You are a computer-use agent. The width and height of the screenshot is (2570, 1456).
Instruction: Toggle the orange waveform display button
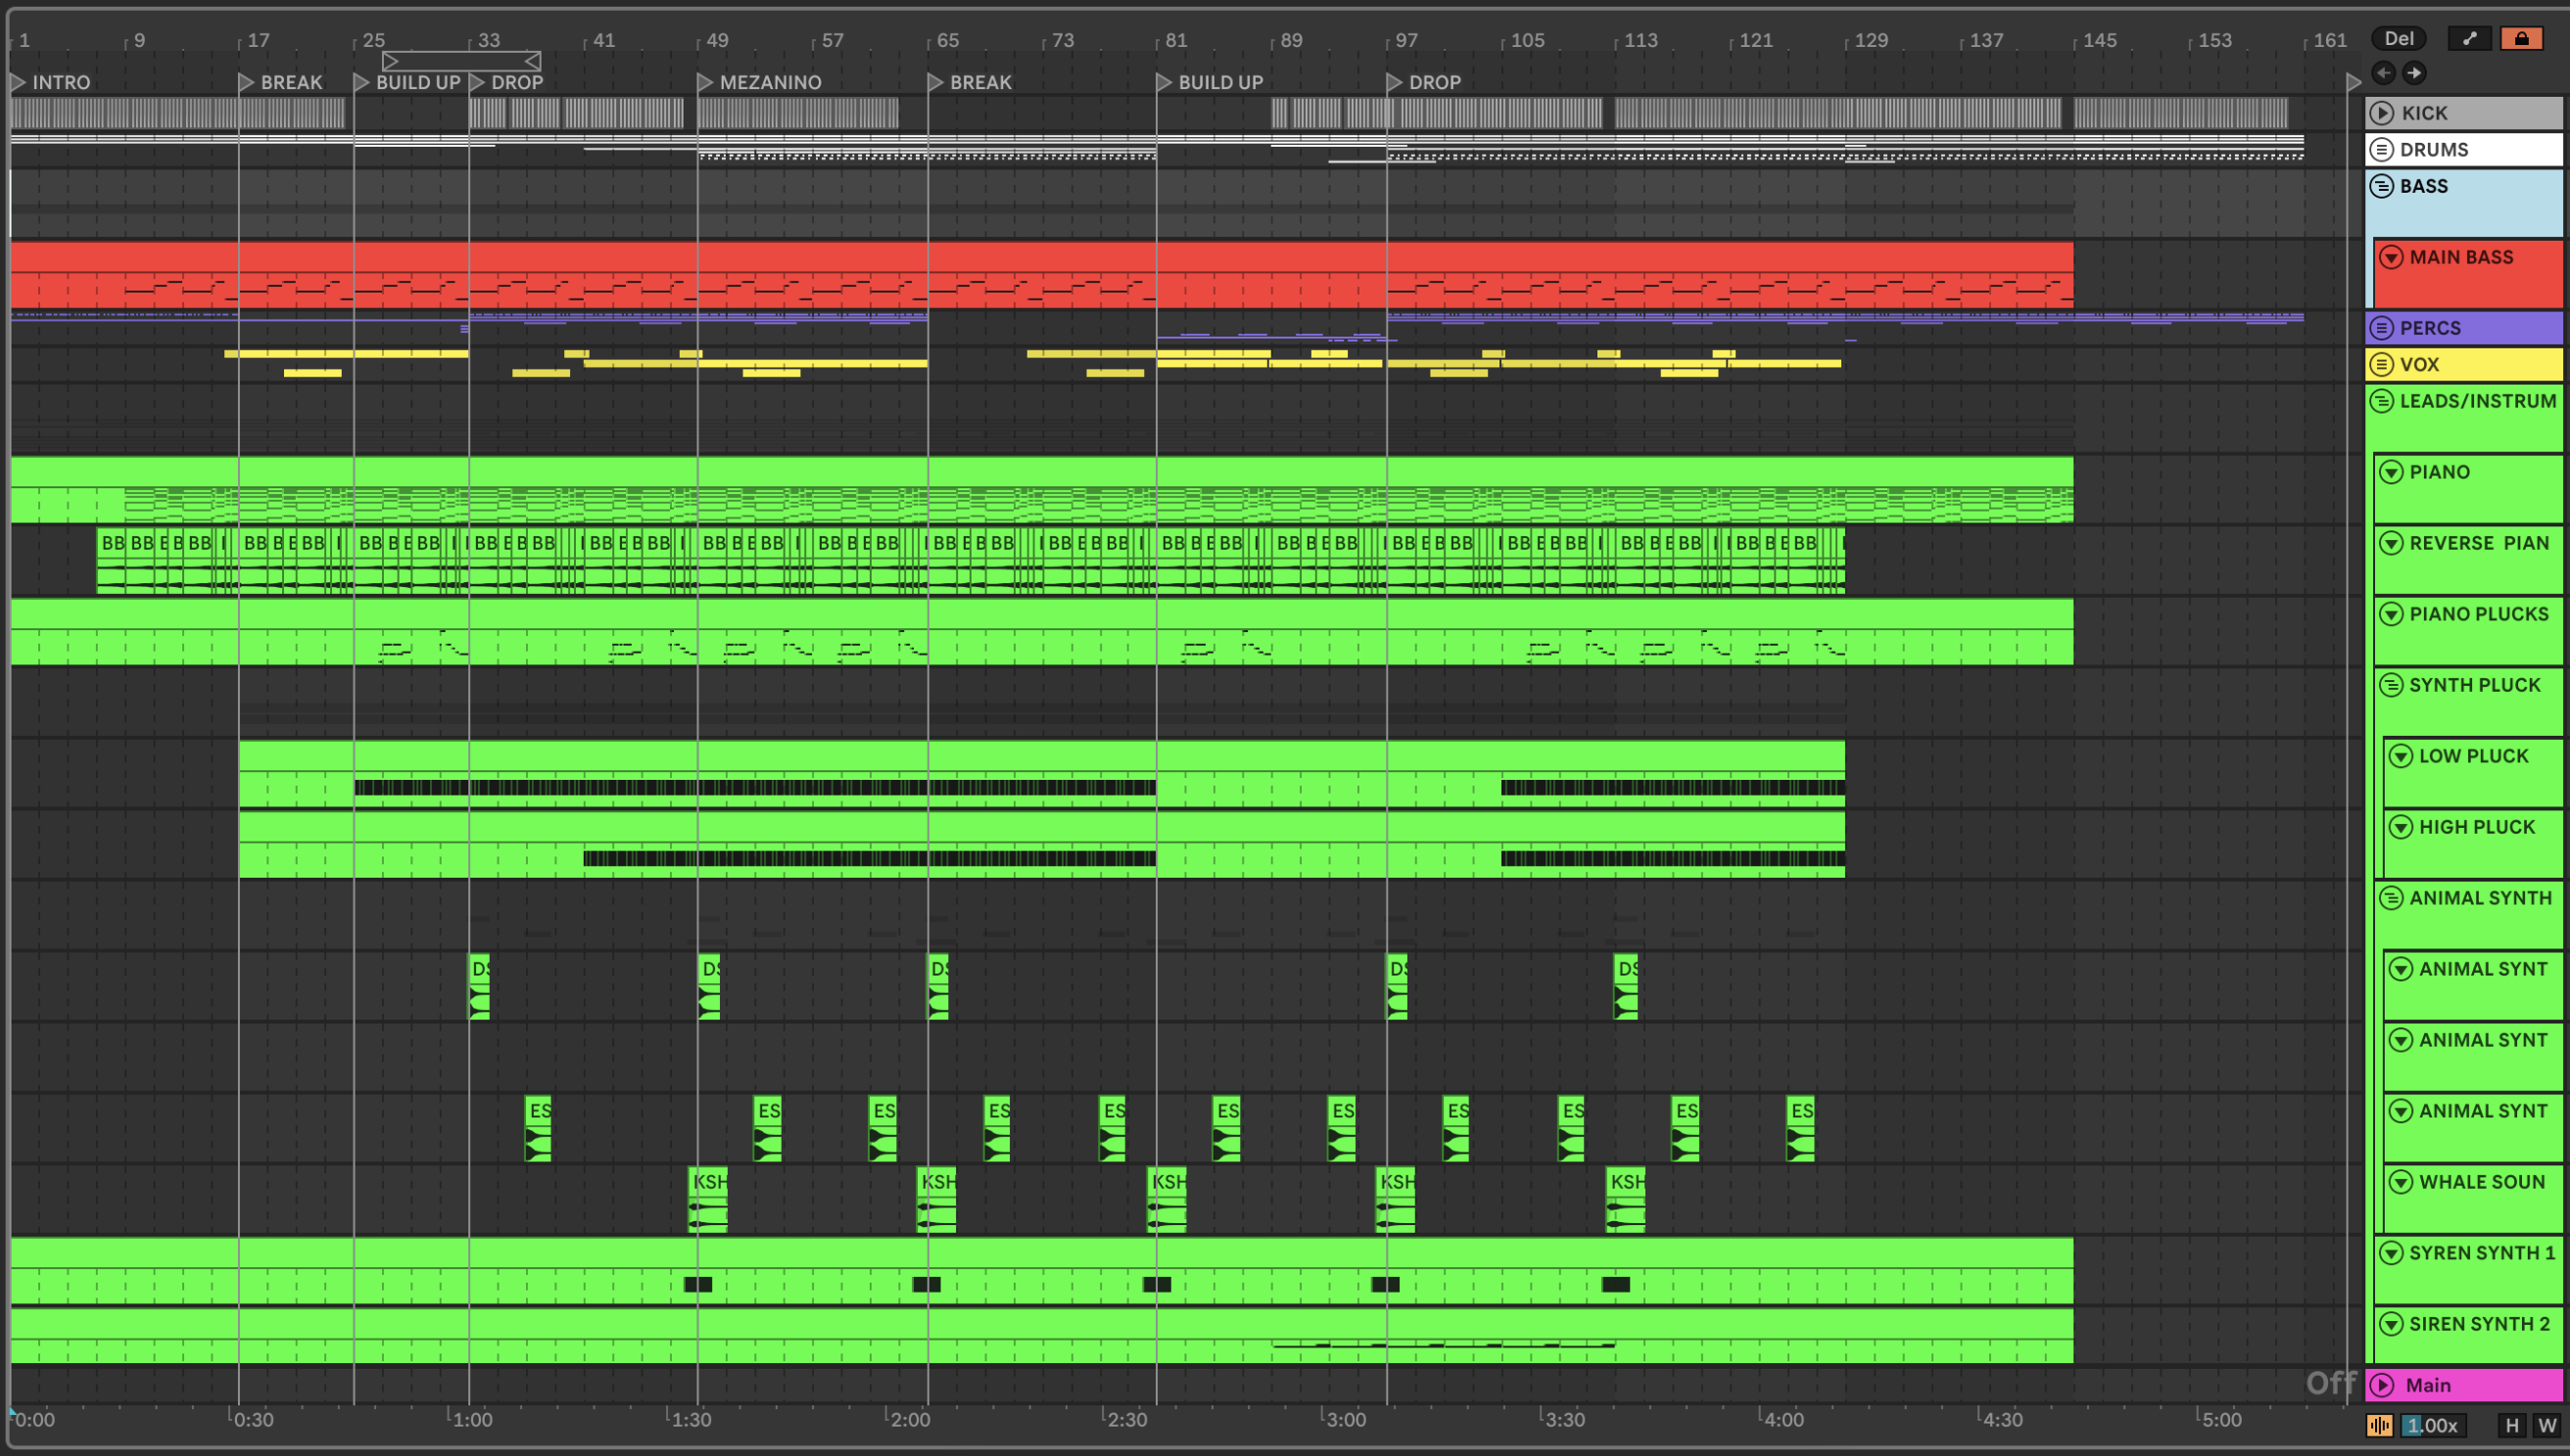(2379, 1425)
